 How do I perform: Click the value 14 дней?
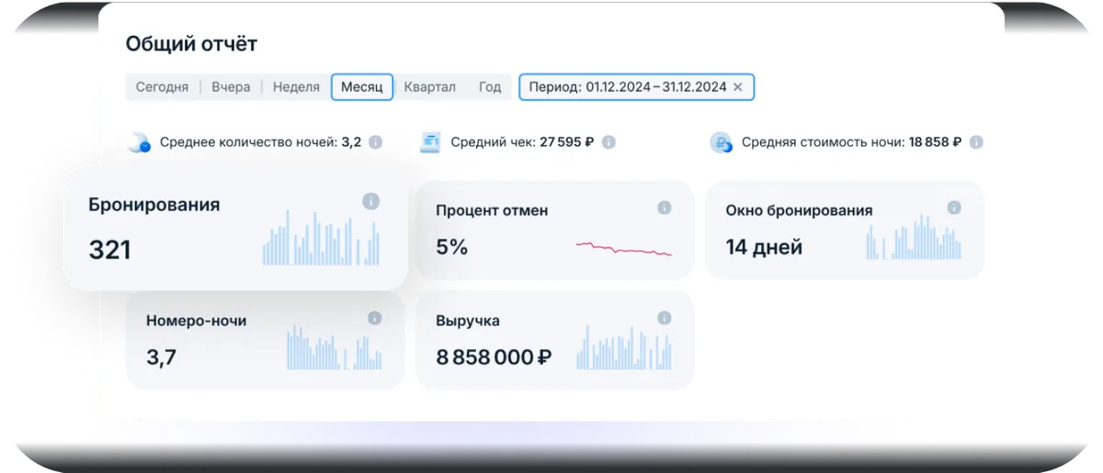click(764, 247)
